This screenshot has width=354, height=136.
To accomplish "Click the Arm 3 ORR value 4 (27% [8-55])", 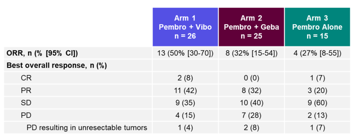I will [x=317, y=53].
